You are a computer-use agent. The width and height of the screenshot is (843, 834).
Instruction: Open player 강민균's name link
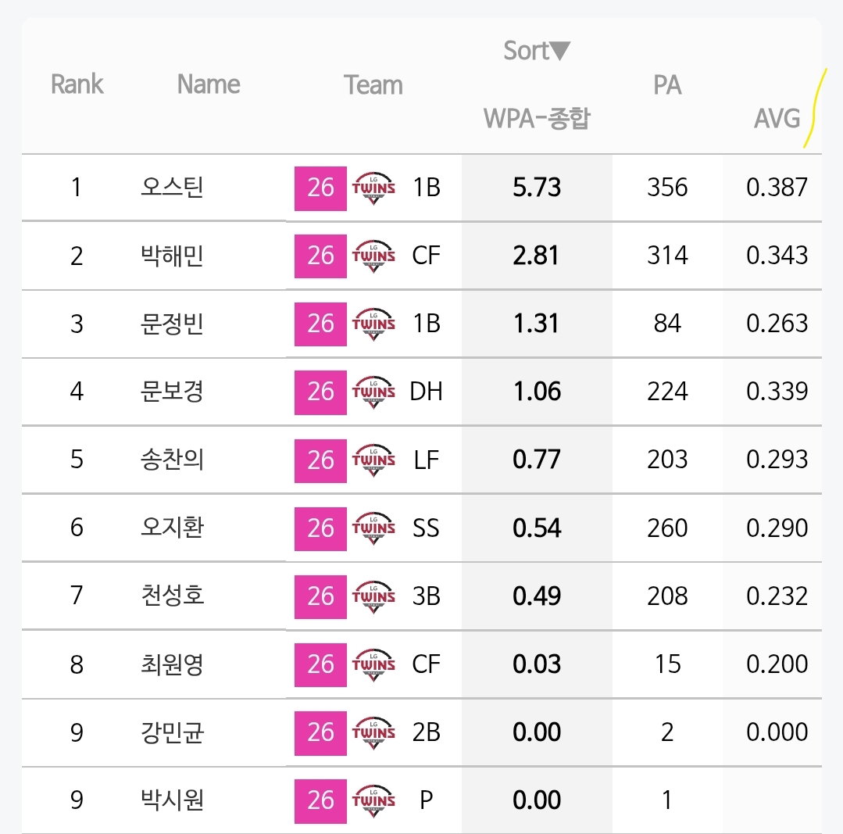point(172,732)
